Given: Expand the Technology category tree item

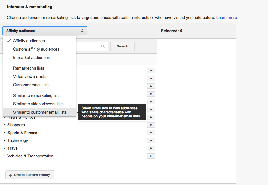Looking at the screenshot, I should point(4,141).
